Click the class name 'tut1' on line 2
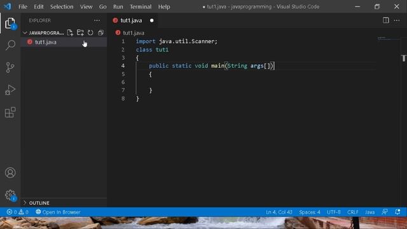Screen dimensions: 407x229 162,50
